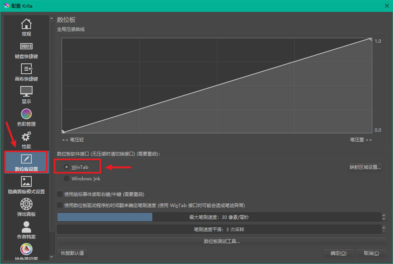Click the Krita logo in title bar
Image resolution: width=393 pixels, height=264 pixels.
pos(6,5)
